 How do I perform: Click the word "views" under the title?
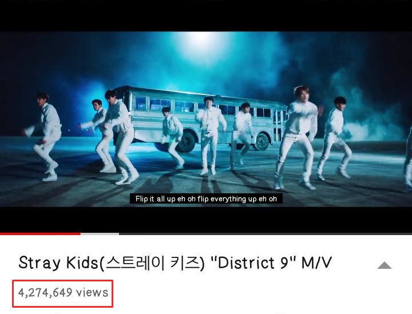92,293
